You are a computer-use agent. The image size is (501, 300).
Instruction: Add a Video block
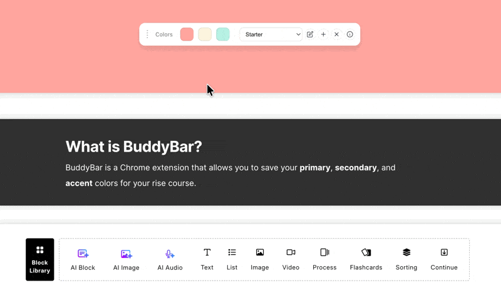click(x=291, y=260)
